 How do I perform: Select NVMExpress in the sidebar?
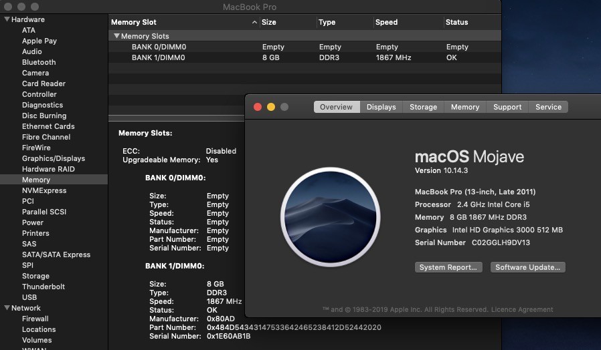(44, 190)
